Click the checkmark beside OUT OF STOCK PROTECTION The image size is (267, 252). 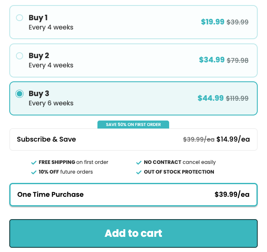(x=139, y=172)
